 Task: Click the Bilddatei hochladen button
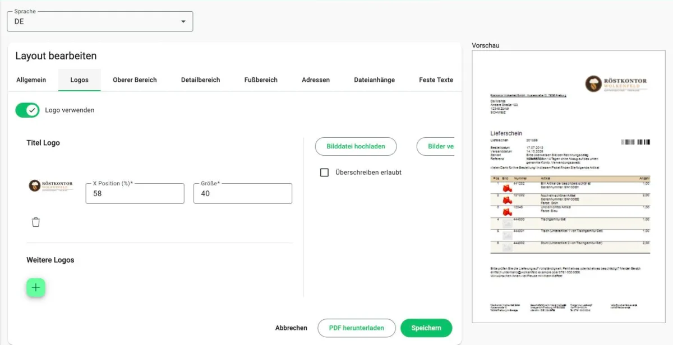[x=356, y=146]
